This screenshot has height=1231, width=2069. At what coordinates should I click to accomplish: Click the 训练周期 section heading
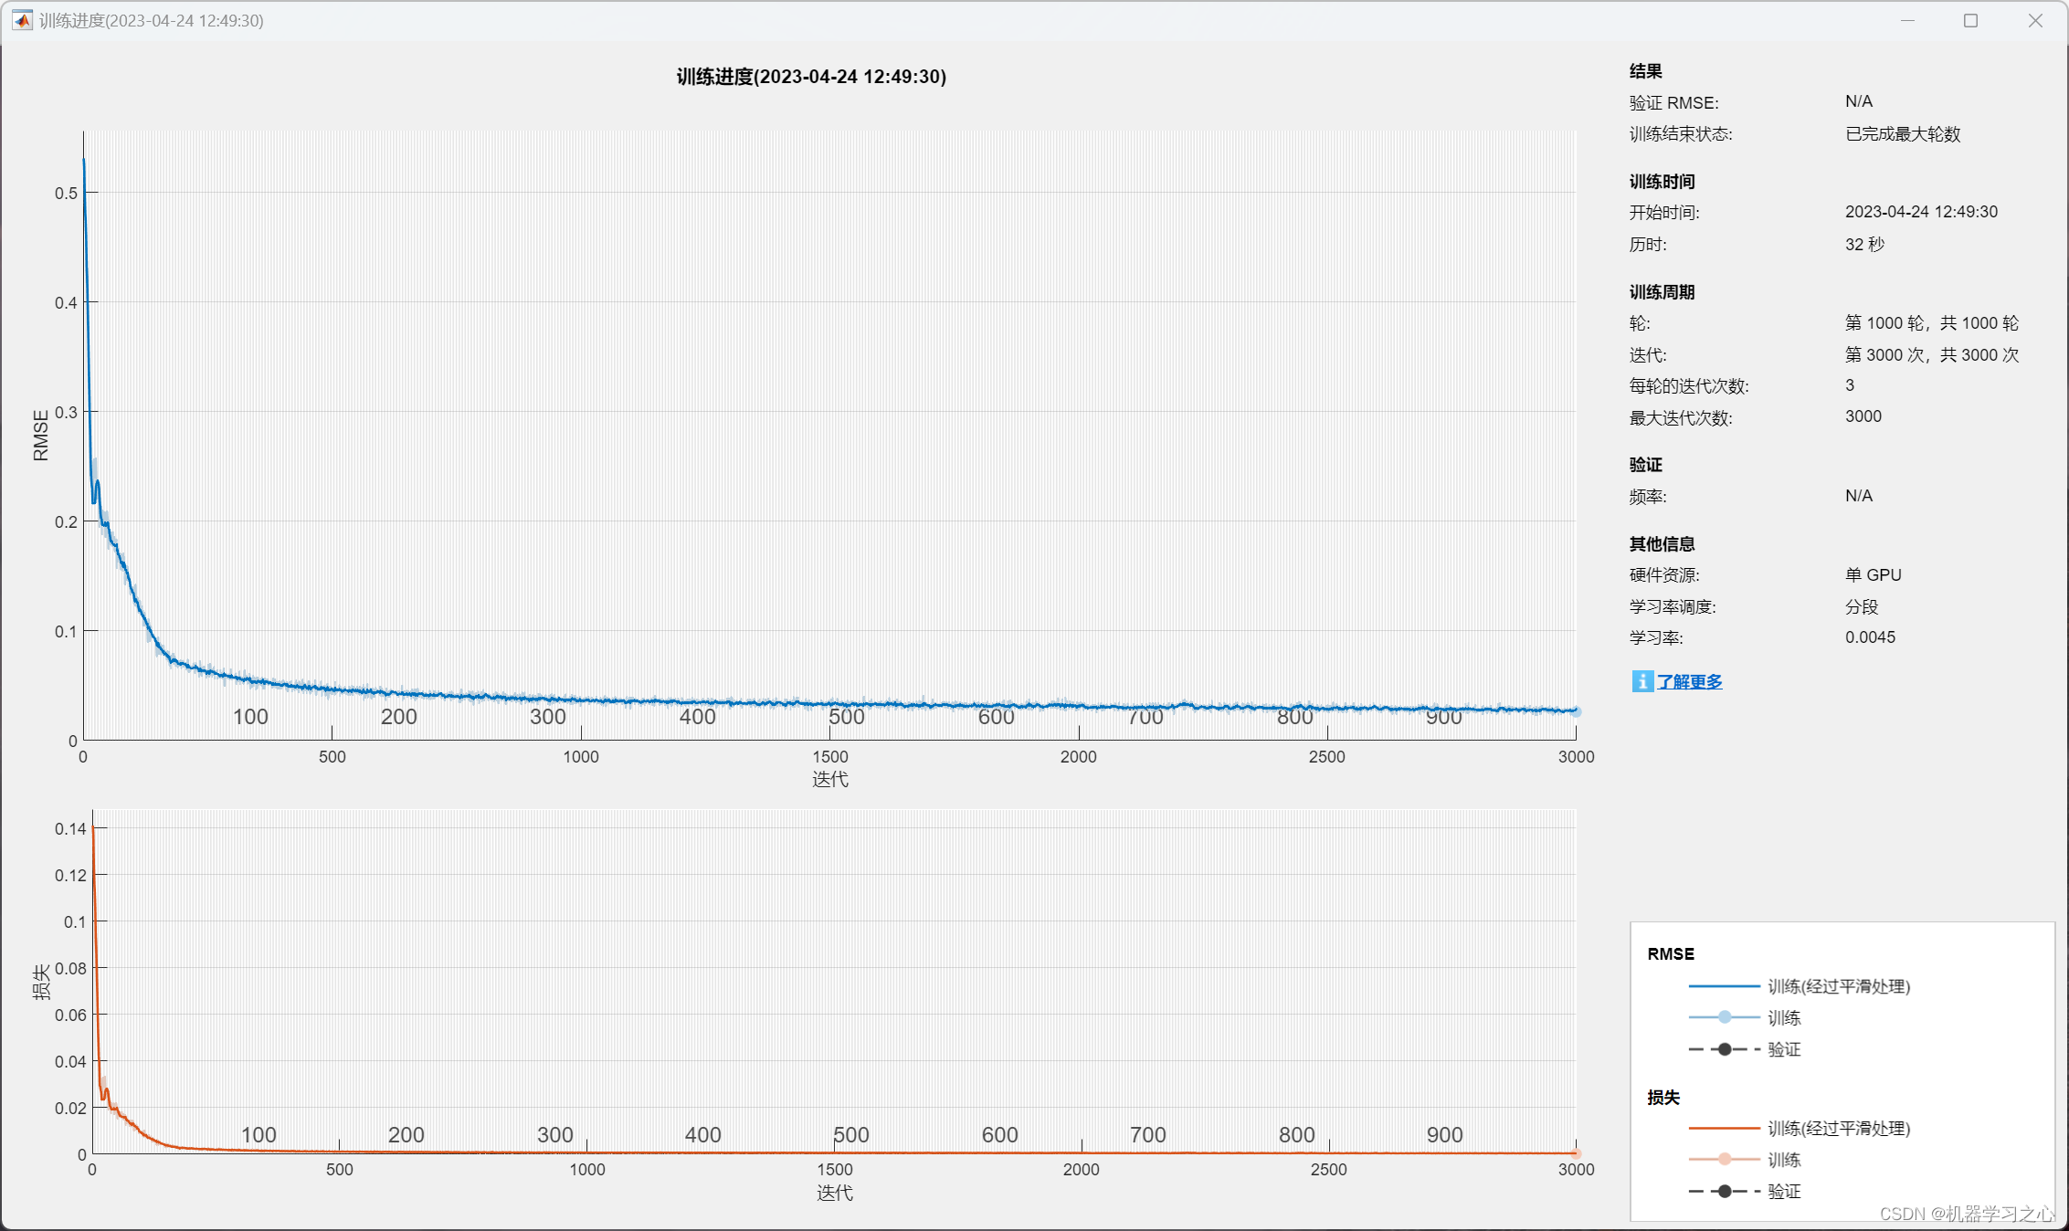click(1663, 292)
